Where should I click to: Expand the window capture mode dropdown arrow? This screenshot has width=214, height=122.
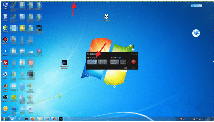118,62
